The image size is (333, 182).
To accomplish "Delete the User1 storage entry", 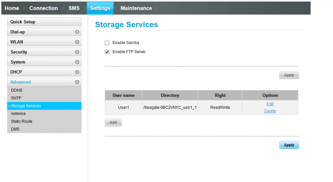I will 270,111.
